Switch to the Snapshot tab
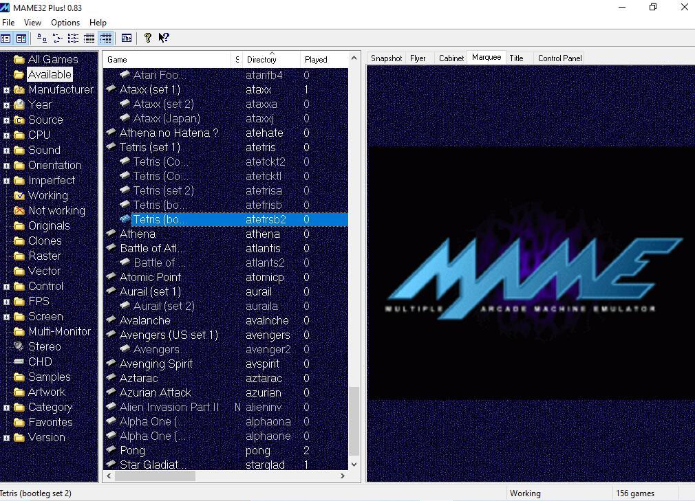 click(x=386, y=58)
